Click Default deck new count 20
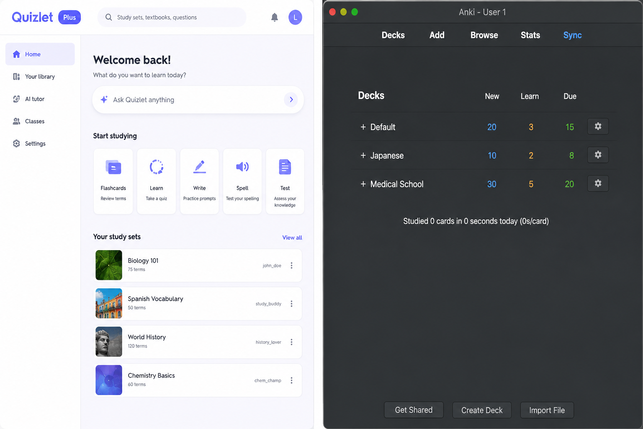This screenshot has width=643, height=429. (x=492, y=127)
